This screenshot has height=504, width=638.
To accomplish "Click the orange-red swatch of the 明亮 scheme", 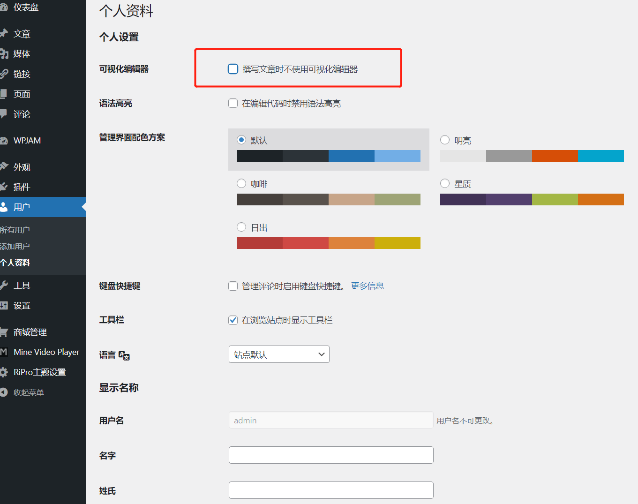I will (555, 156).
